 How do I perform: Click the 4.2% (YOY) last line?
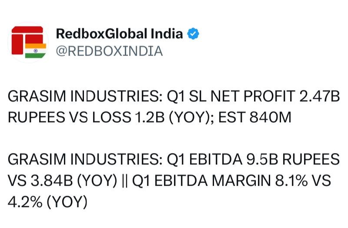[x=47, y=202]
